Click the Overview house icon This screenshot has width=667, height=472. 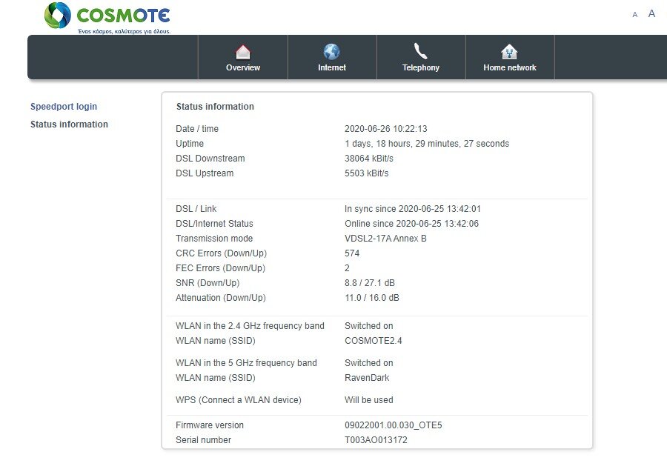(x=243, y=53)
